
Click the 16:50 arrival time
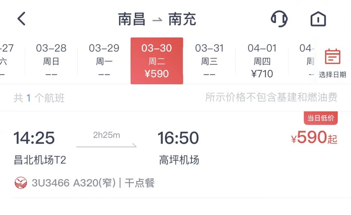[x=178, y=138]
